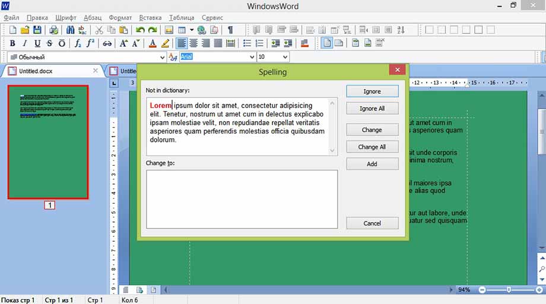Viewport: 546px width, 304px height.
Task: Toggle underline formatting
Action: click(37, 43)
